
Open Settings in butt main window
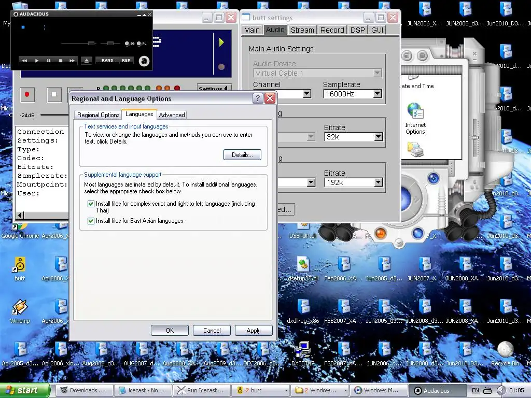pos(214,88)
